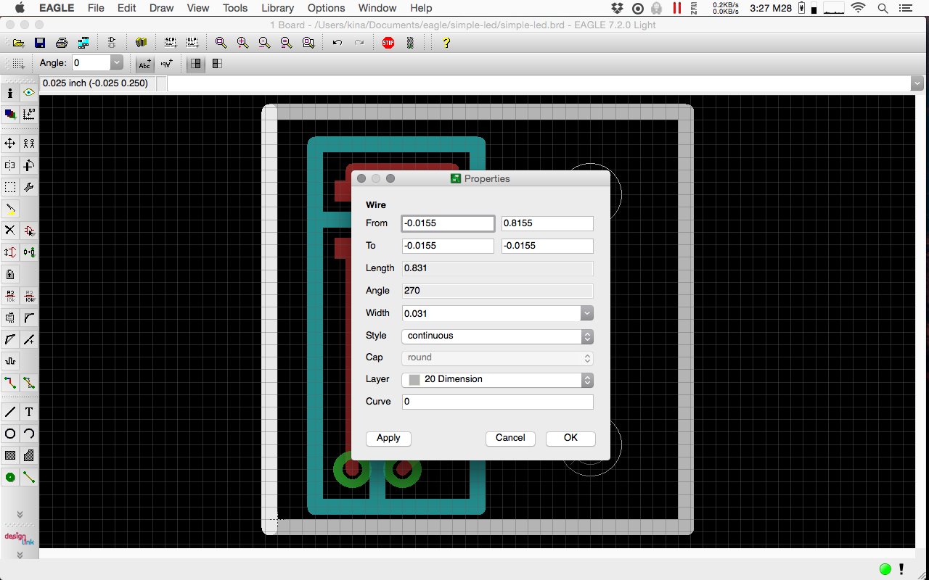
Task: Stop command with the red STOP icon
Action: (388, 43)
